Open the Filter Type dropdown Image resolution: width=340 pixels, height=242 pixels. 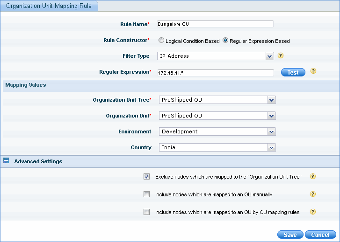(x=269, y=56)
